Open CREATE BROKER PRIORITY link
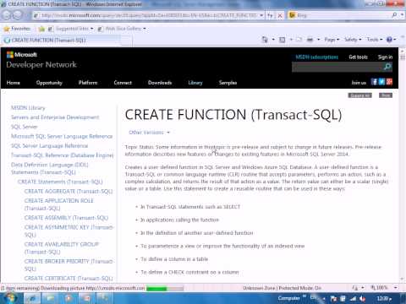This screenshot has width=406, height=304. 69,265
